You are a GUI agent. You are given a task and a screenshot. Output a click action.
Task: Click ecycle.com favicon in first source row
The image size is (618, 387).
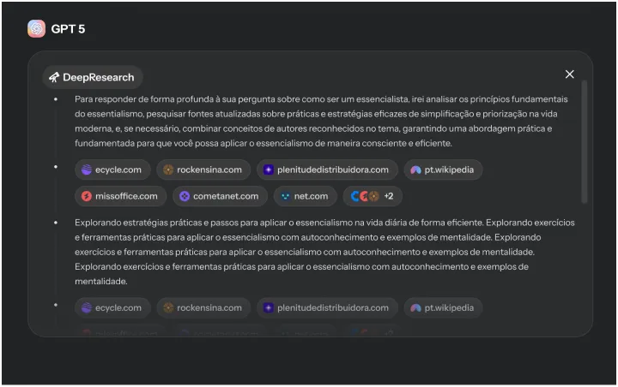87,170
